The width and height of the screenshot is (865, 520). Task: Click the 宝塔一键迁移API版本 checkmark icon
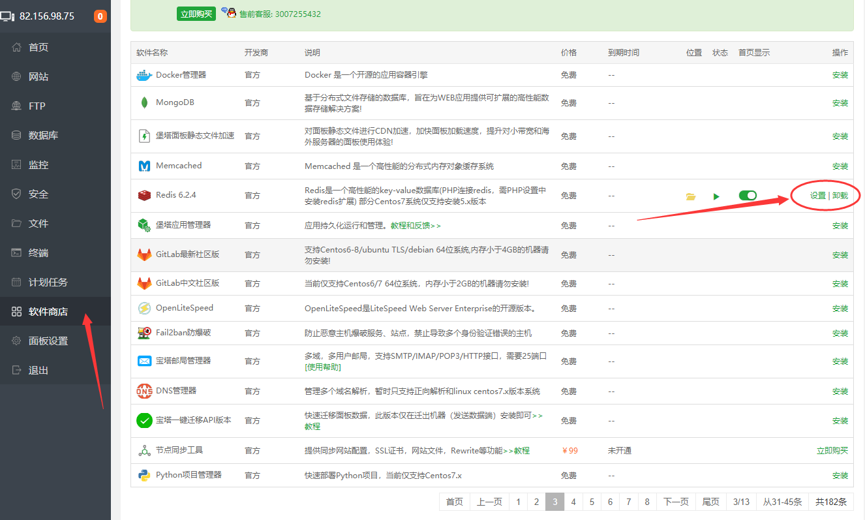click(144, 421)
